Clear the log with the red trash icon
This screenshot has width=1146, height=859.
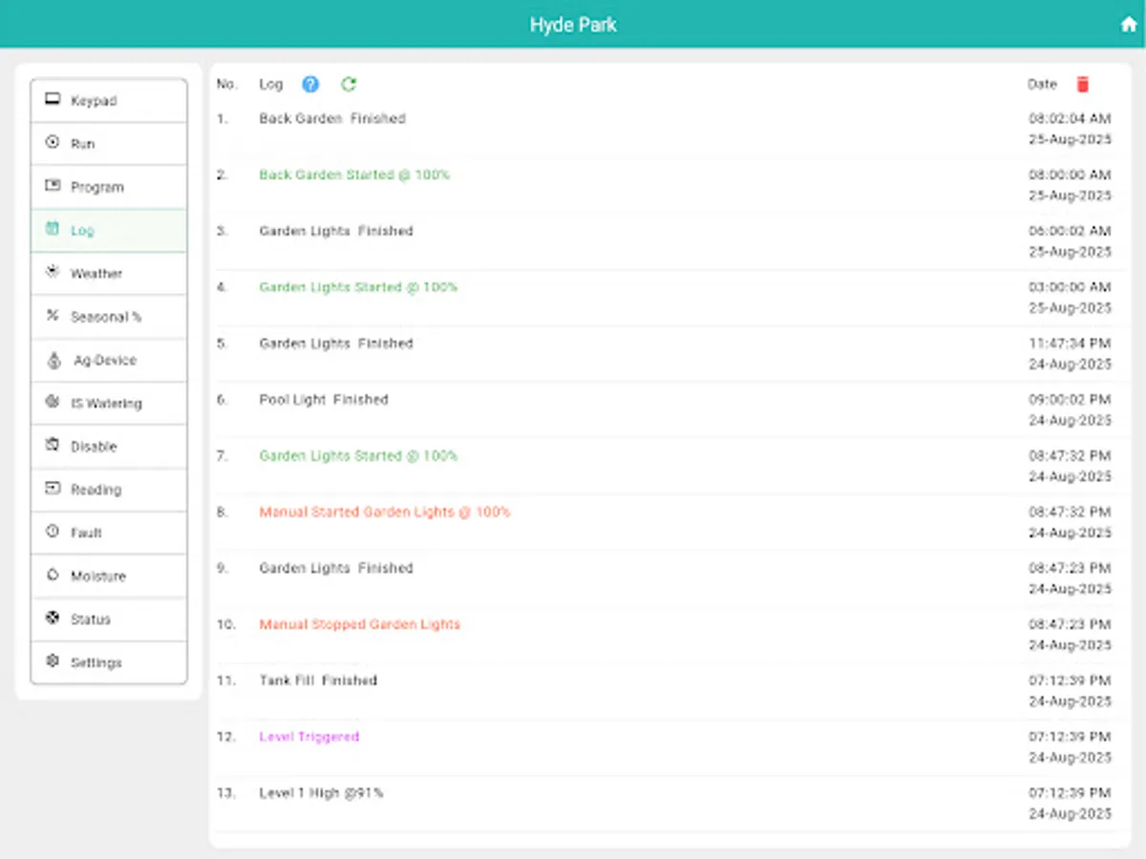(1083, 84)
